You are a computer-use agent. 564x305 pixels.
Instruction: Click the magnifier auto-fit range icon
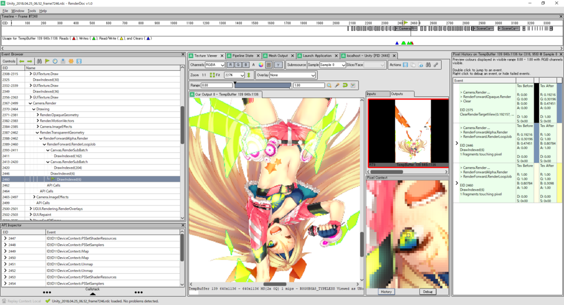click(x=329, y=85)
